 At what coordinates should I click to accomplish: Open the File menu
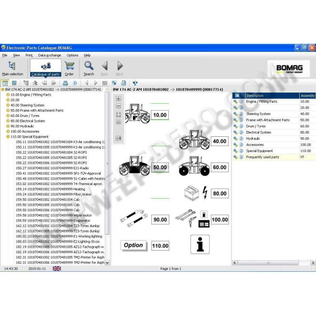(5, 55)
